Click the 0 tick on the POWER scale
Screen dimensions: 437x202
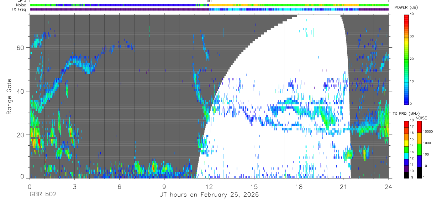click(x=411, y=104)
